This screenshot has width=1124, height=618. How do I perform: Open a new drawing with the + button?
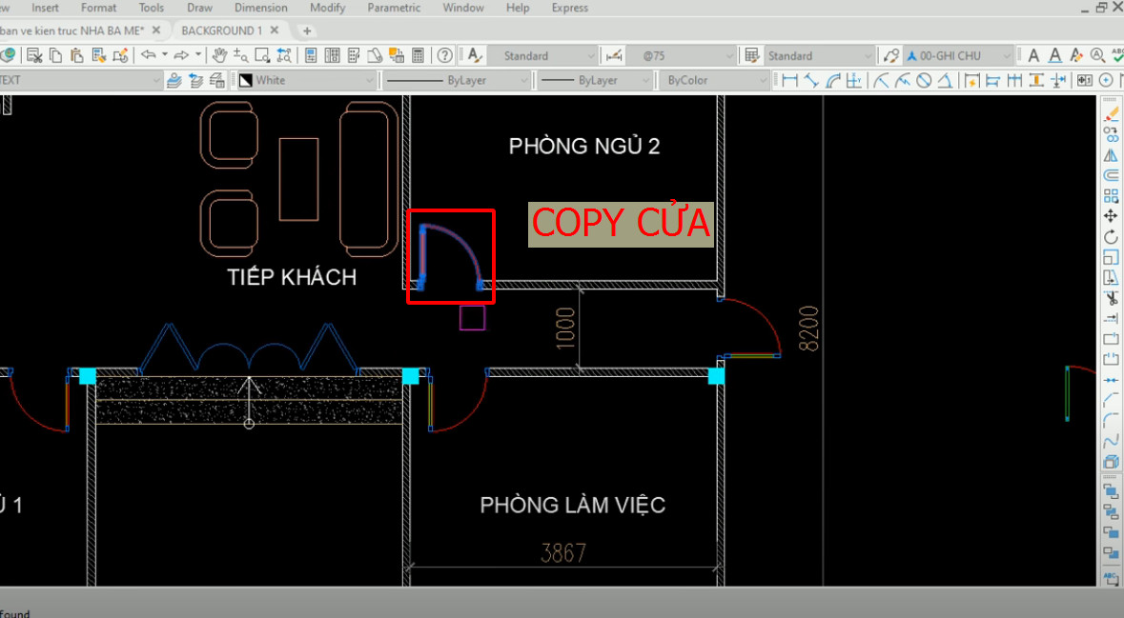[305, 30]
